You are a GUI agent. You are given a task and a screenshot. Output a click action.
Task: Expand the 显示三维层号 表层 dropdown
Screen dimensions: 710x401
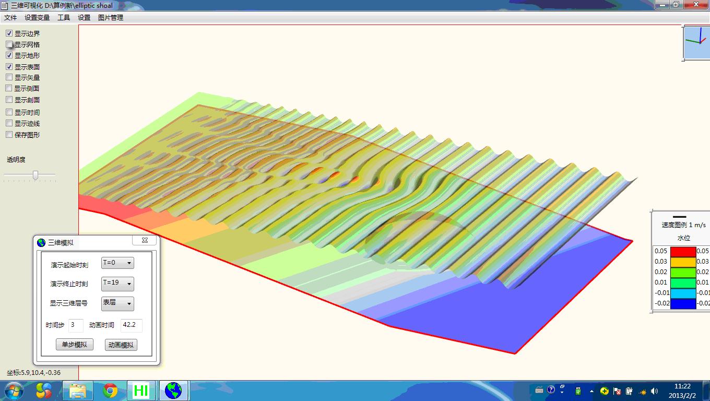117,303
